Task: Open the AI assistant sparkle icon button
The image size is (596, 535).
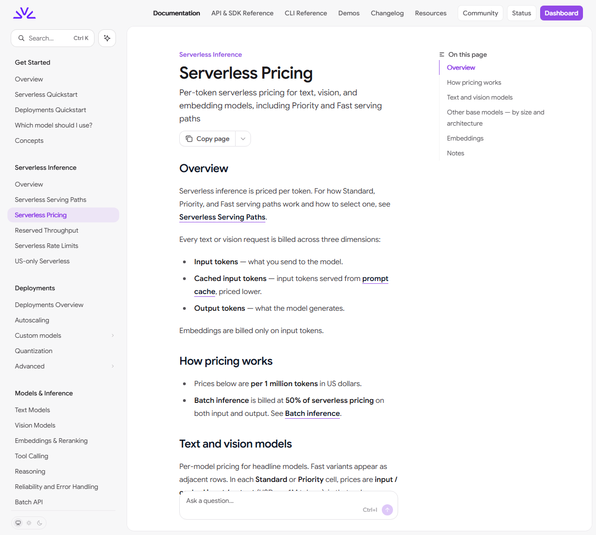Action: coord(107,38)
